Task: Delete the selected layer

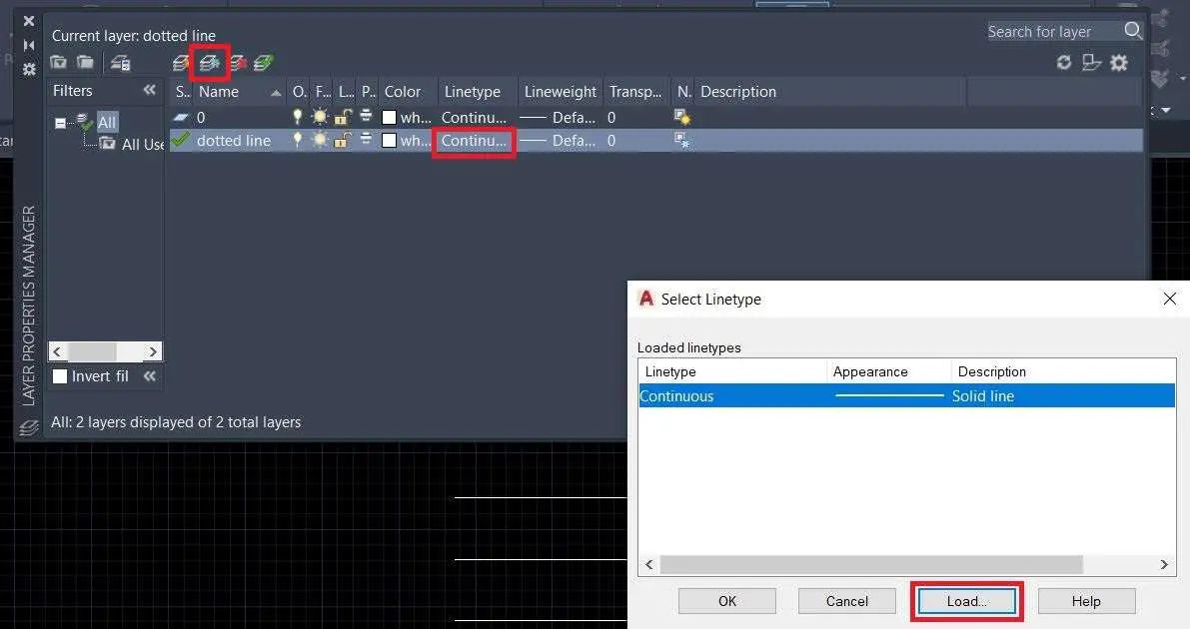Action: click(237, 62)
